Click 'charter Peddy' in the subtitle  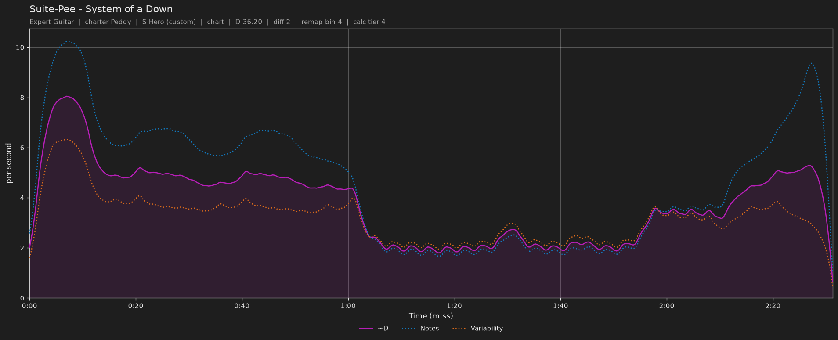coord(108,22)
